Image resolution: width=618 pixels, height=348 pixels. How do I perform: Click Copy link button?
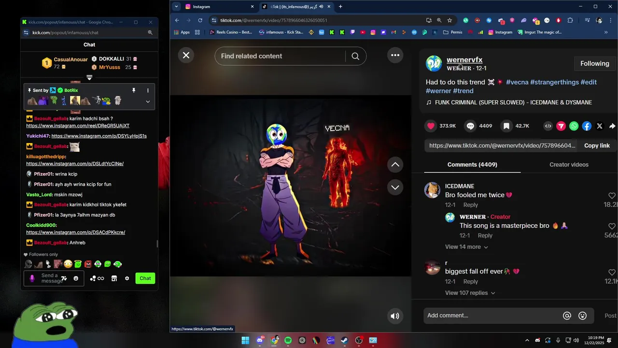pyautogui.click(x=597, y=145)
